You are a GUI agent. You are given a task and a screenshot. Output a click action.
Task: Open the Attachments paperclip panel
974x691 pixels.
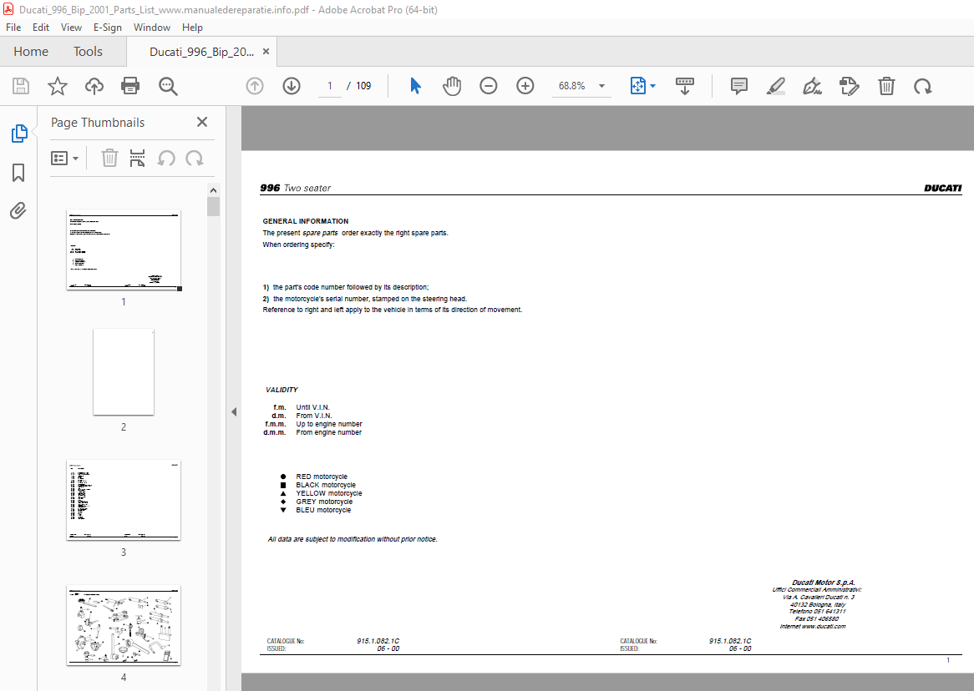[x=18, y=211]
